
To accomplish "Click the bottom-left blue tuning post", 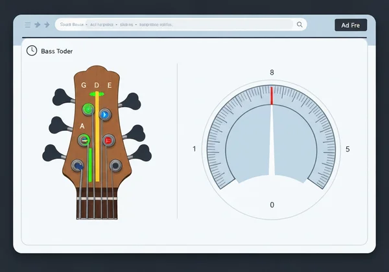I will pos(78,166).
